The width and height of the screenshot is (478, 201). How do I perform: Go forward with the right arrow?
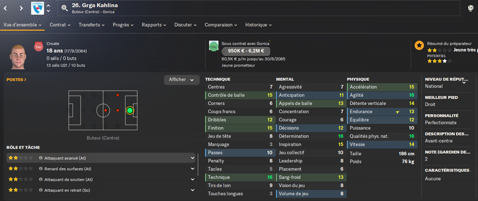(x=21, y=8)
